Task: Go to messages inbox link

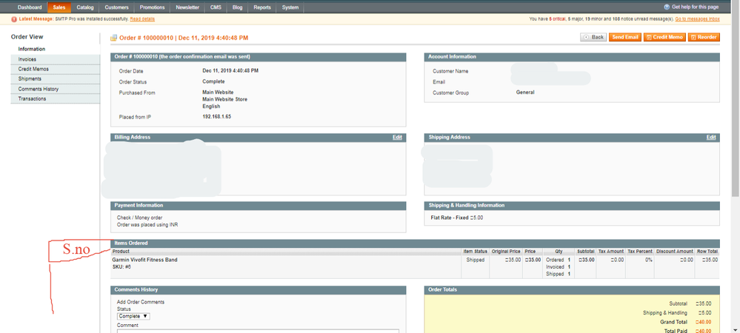Action: click(697, 19)
